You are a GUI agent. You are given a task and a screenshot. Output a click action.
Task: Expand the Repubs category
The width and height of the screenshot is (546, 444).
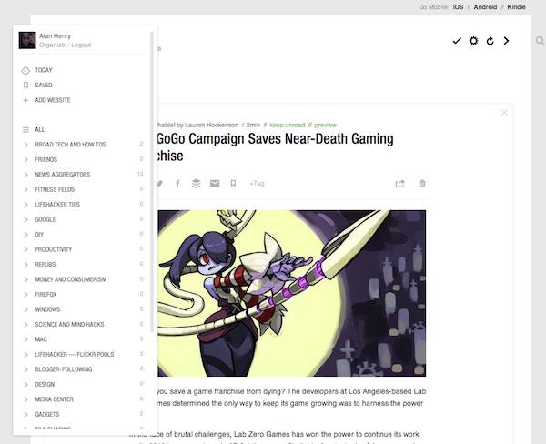[25, 265]
